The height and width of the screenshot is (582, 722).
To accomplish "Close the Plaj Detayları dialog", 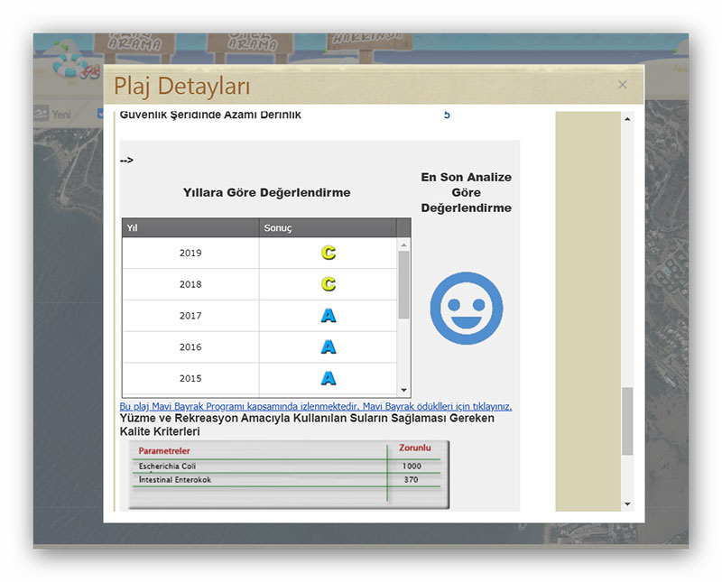I will pyautogui.click(x=622, y=85).
